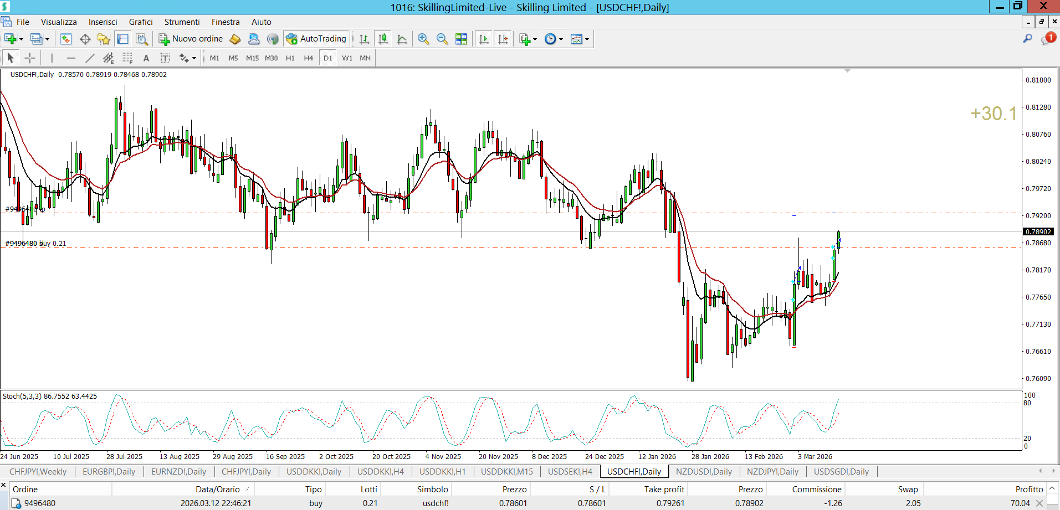The height and width of the screenshot is (510, 1060).
Task: Click the Zoom Out magnifier icon
Action: (442, 39)
